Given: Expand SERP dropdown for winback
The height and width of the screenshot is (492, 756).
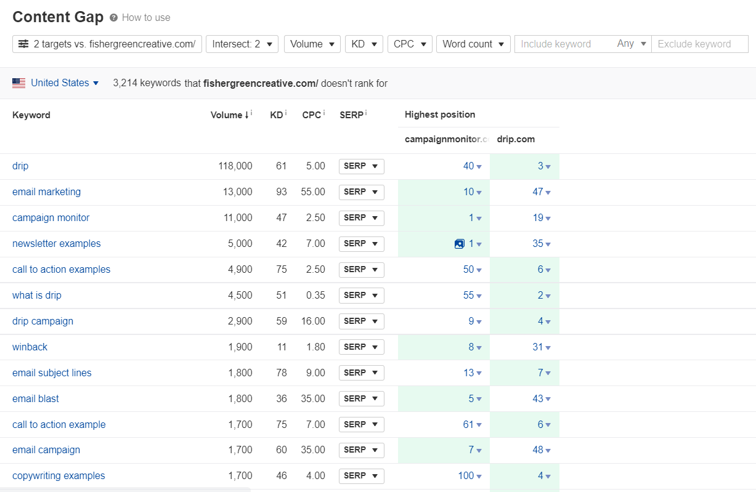Looking at the screenshot, I should point(362,347).
